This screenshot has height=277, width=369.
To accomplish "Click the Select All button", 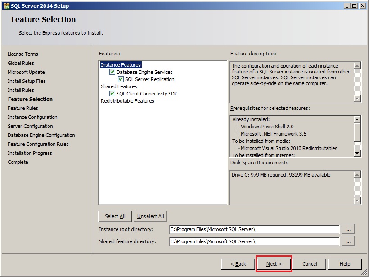I will pyautogui.click(x=115, y=216).
